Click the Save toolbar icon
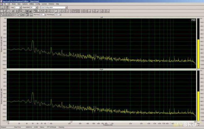204x129 pixels. tap(8, 11)
